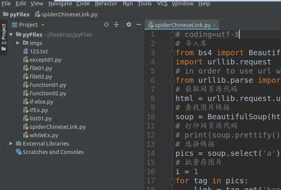Open the File menu
Viewport: 281px width, 190px height.
point(6,4)
